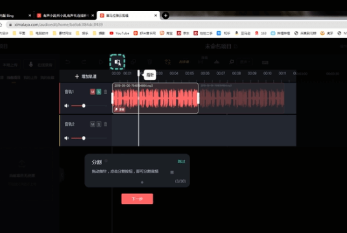Click the toolbar trash icon to delete clip
Screen dimensions: 347x233
[x=150, y=62]
